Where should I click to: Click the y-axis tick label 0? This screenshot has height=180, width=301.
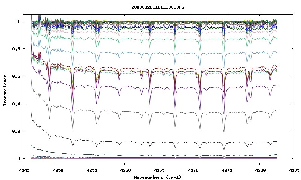(x=18, y=159)
